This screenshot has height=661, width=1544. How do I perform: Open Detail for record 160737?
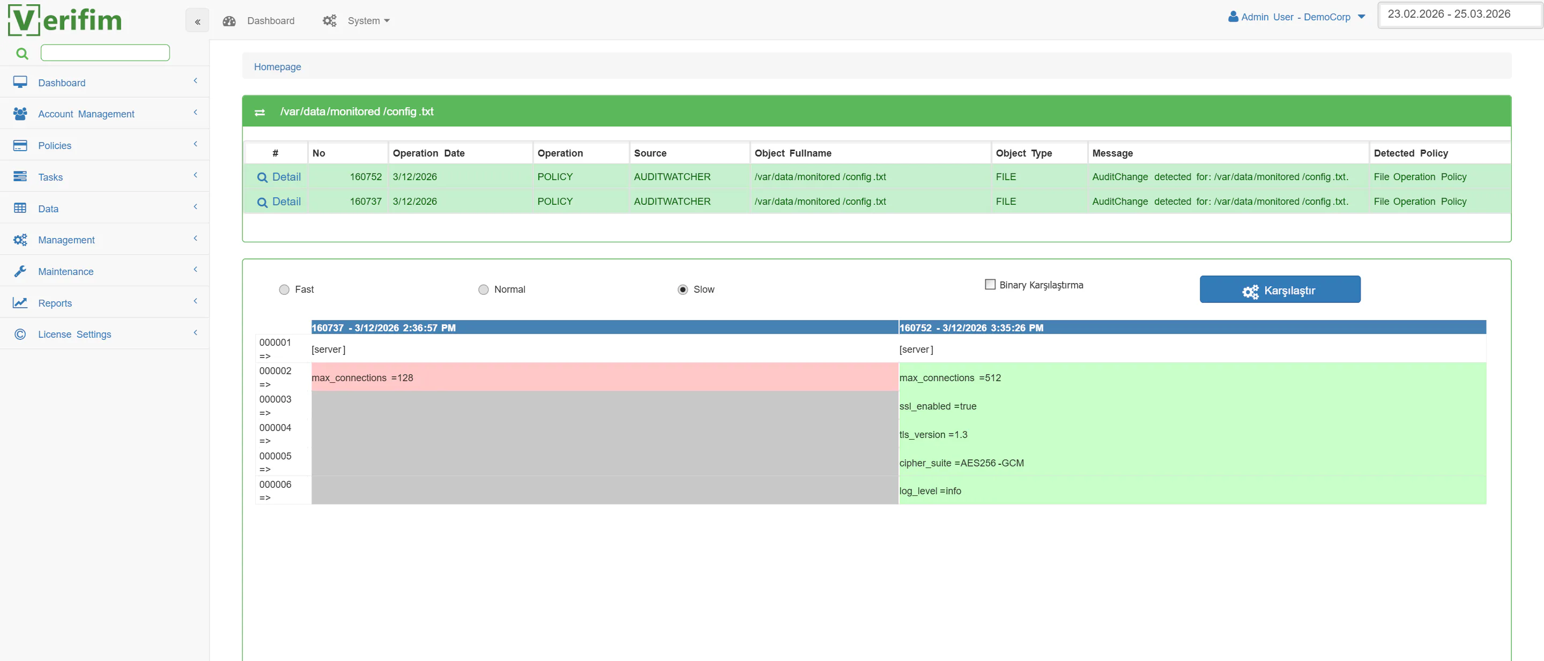tap(279, 202)
